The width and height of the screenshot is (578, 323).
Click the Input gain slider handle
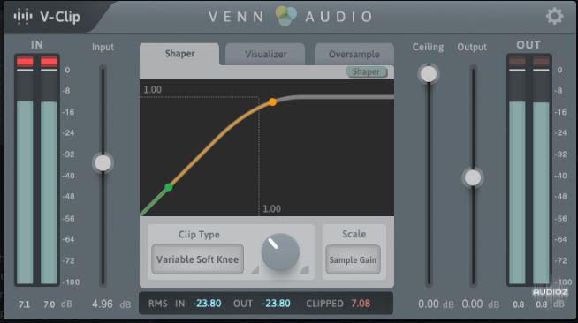[103, 163]
